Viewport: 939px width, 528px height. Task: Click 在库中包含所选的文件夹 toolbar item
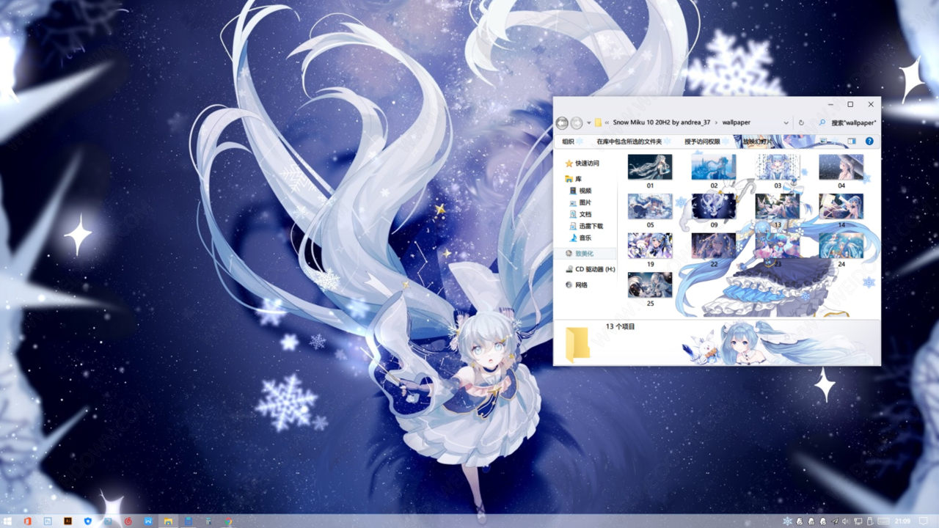(x=629, y=142)
